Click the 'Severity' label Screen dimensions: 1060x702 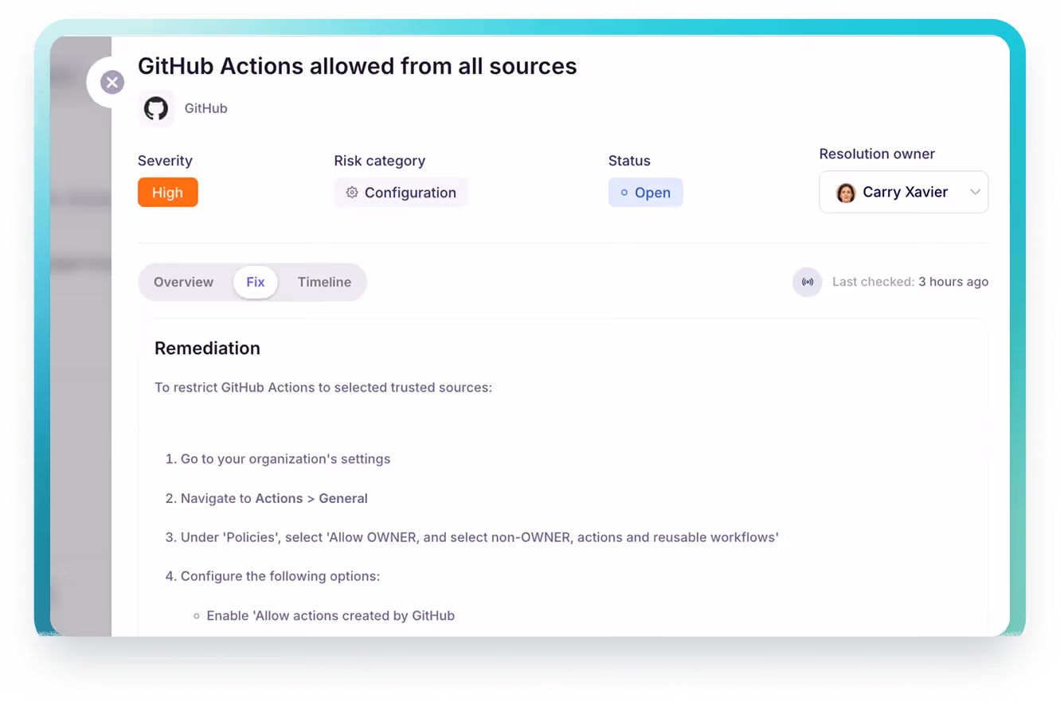tap(165, 161)
